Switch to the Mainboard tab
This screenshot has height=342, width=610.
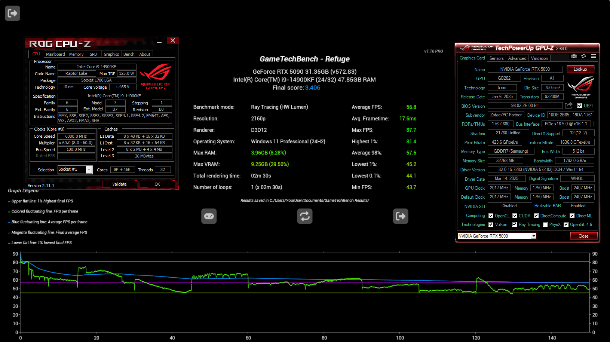point(55,54)
